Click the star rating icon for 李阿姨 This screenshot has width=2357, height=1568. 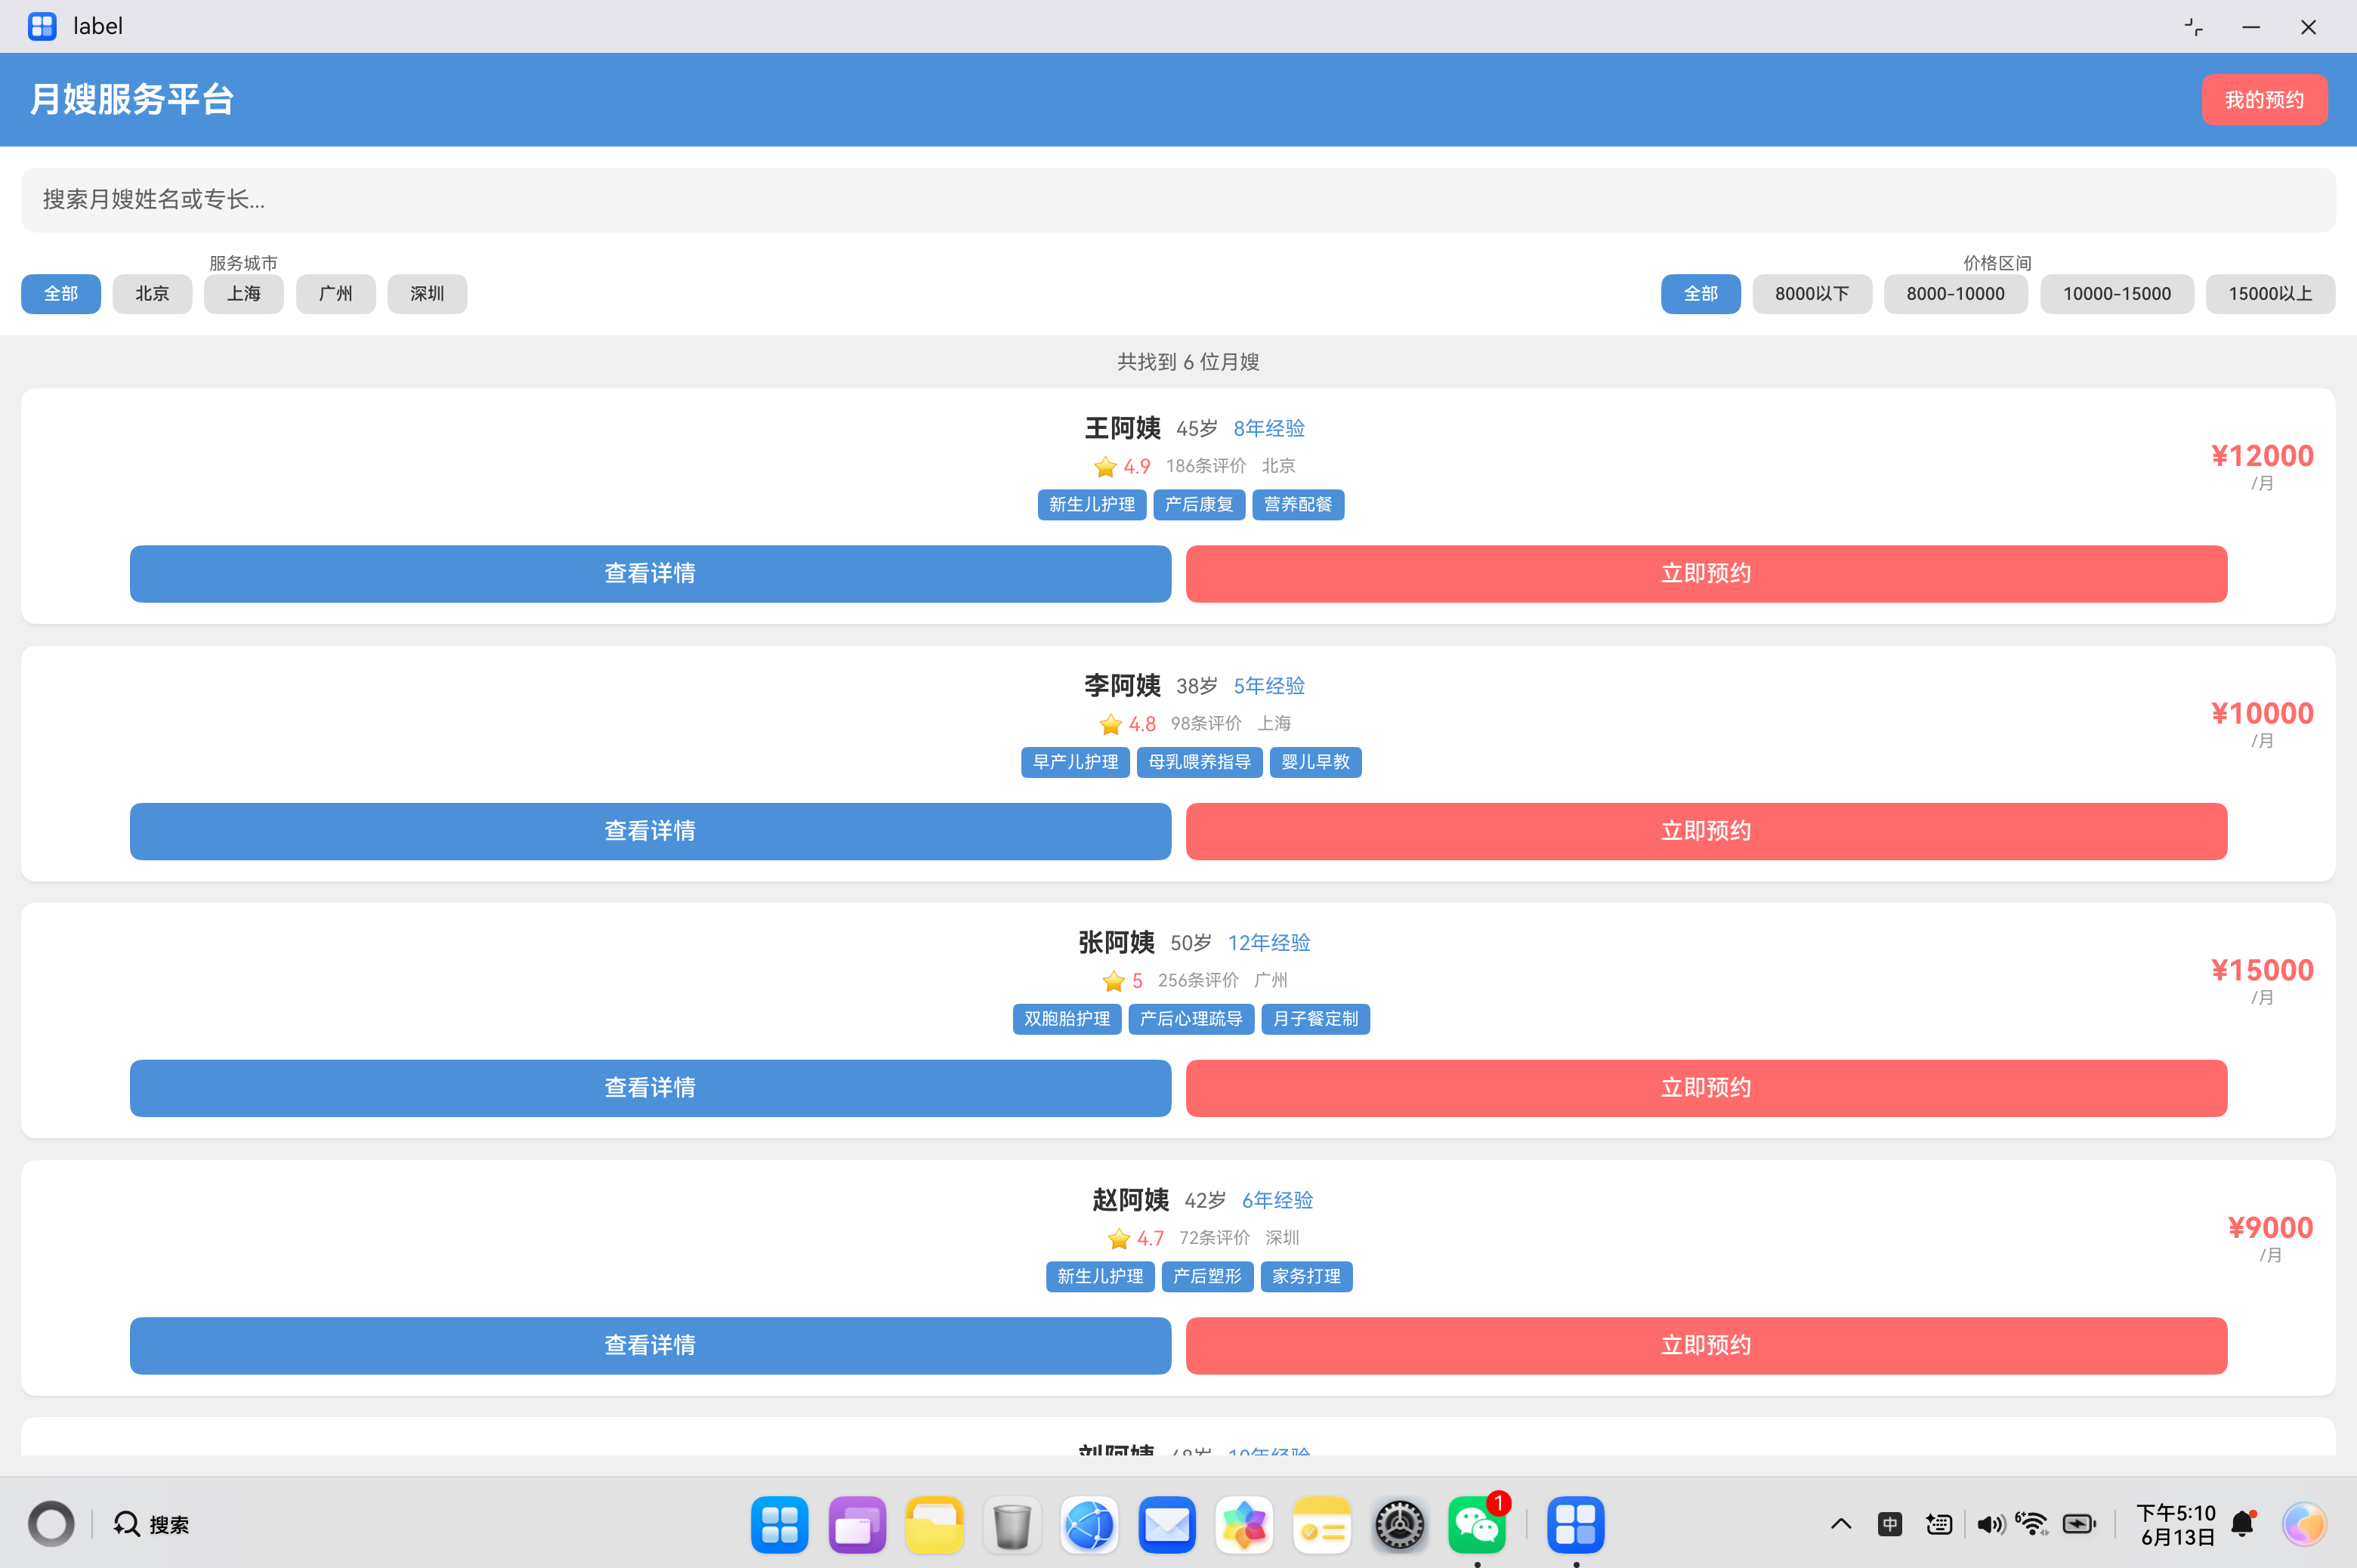[x=1110, y=724]
